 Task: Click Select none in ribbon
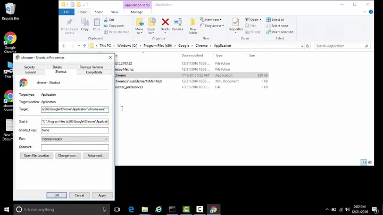277,26
